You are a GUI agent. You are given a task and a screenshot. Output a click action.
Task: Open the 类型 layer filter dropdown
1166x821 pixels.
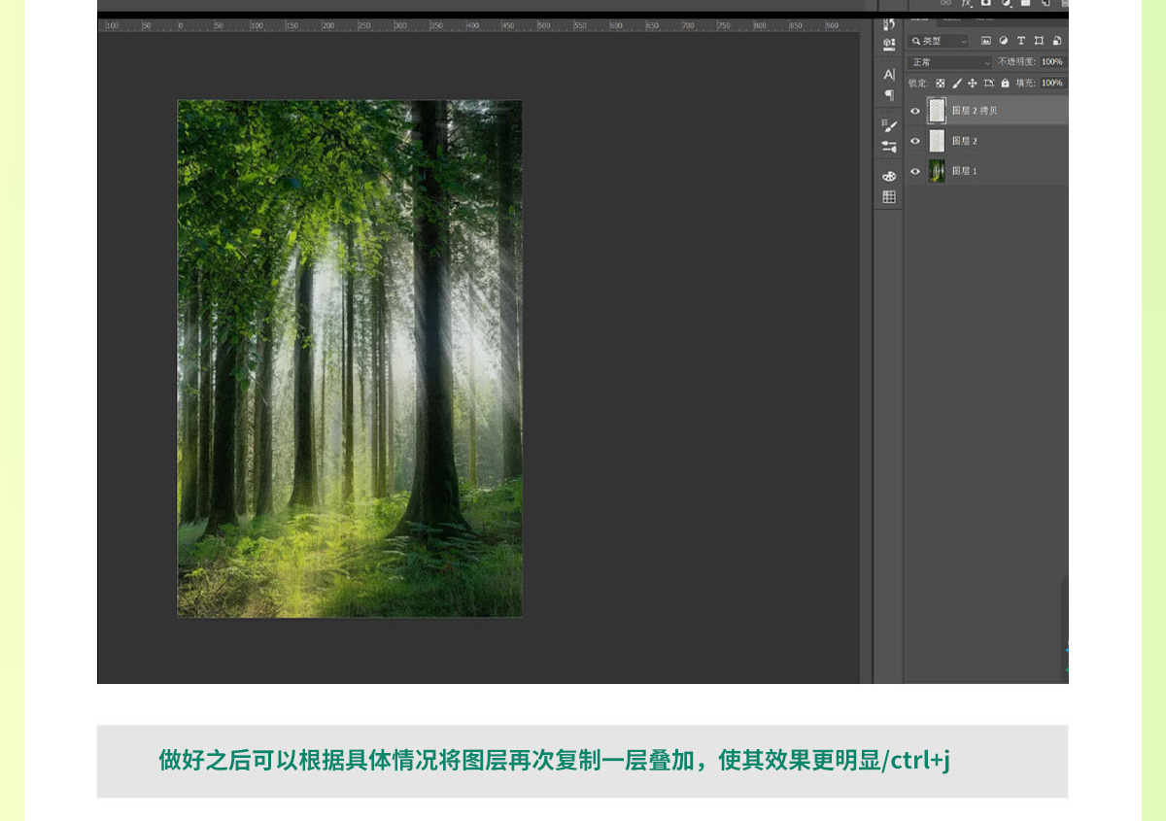tap(939, 41)
